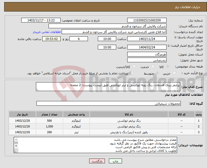This screenshot has width=207, height=168.
Task: Click the page header جزئیات اطلاعات نیاز
Action: (x=188, y=7)
